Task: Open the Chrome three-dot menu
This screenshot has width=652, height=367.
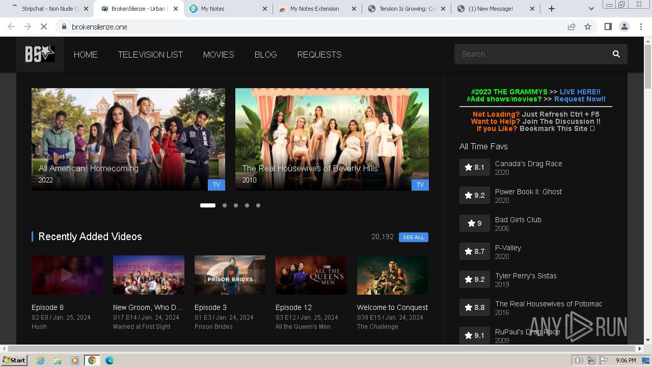Action: (x=641, y=27)
